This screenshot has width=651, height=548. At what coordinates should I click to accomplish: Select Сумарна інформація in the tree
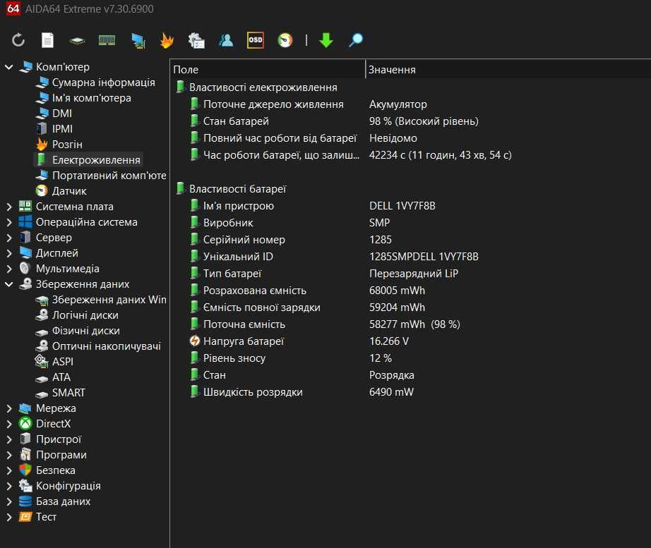[103, 83]
